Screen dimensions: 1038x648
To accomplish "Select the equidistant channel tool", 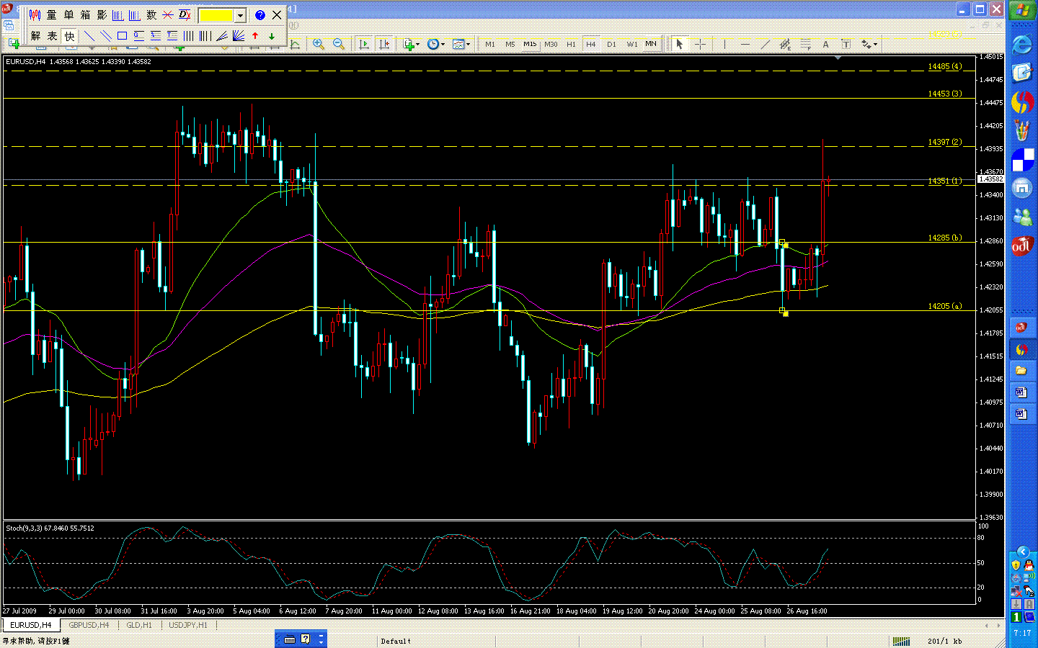I will (786, 44).
